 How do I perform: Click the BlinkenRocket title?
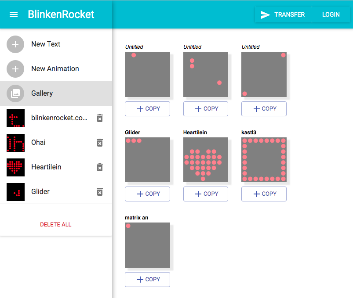coord(61,14)
